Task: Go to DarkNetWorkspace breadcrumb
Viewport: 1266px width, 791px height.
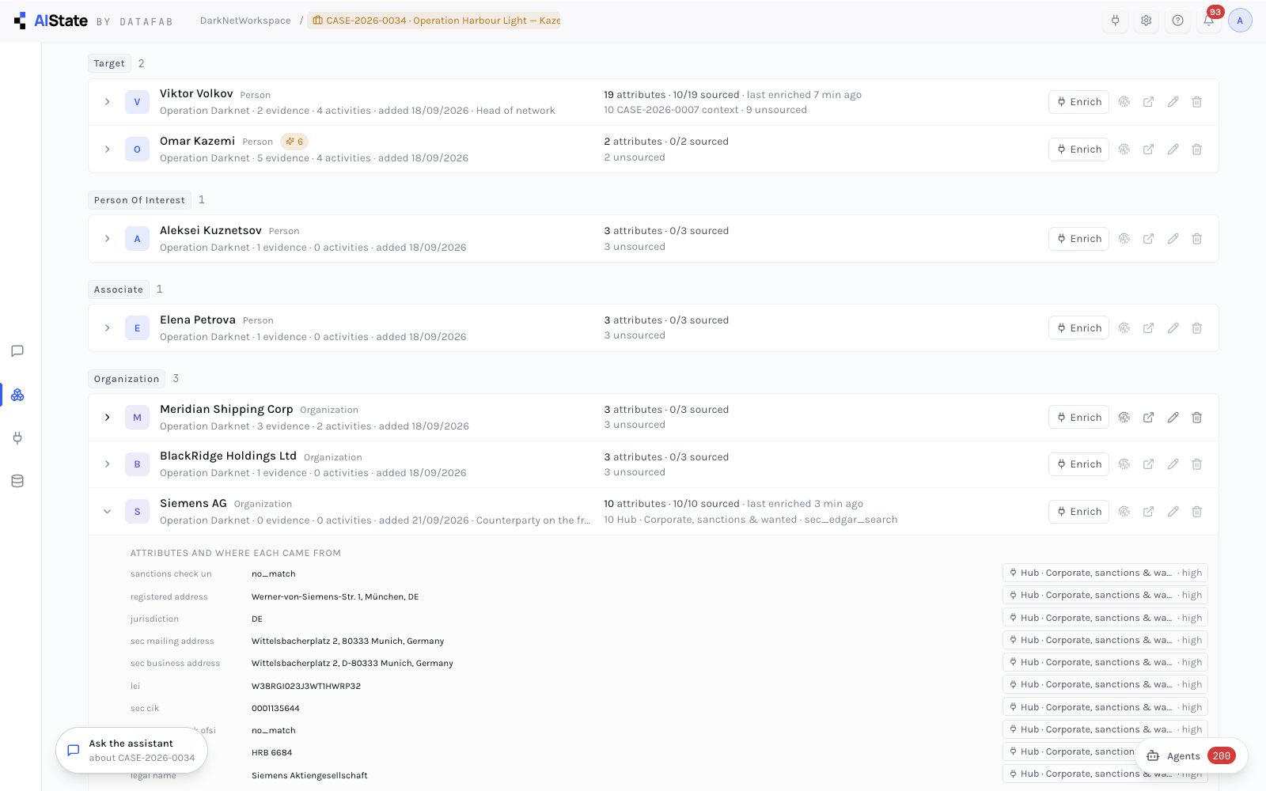Action: pyautogui.click(x=245, y=21)
